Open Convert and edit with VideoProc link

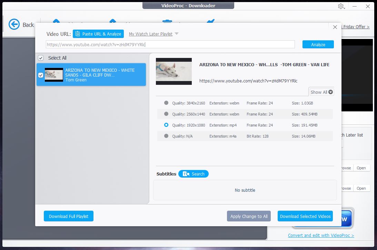pos(321,236)
